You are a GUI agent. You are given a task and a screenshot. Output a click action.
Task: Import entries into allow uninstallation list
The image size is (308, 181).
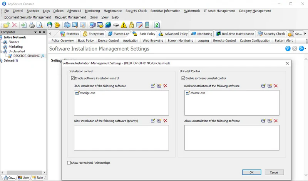point(270,121)
